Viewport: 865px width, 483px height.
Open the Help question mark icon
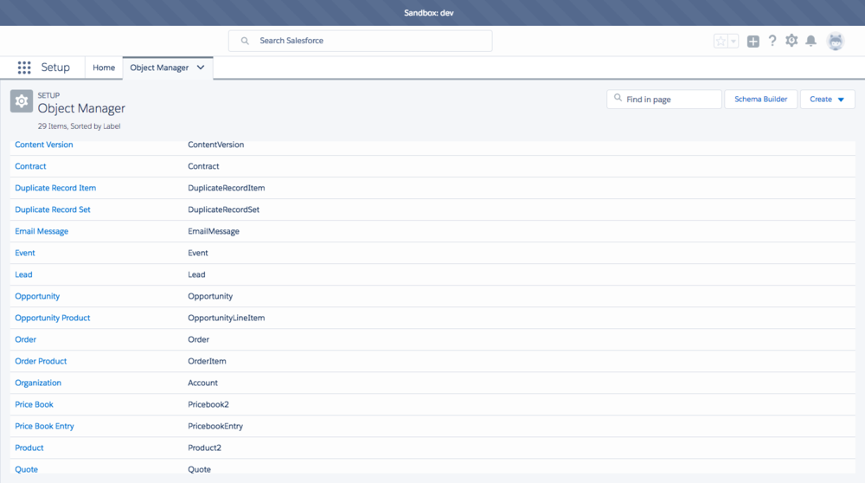[772, 41]
